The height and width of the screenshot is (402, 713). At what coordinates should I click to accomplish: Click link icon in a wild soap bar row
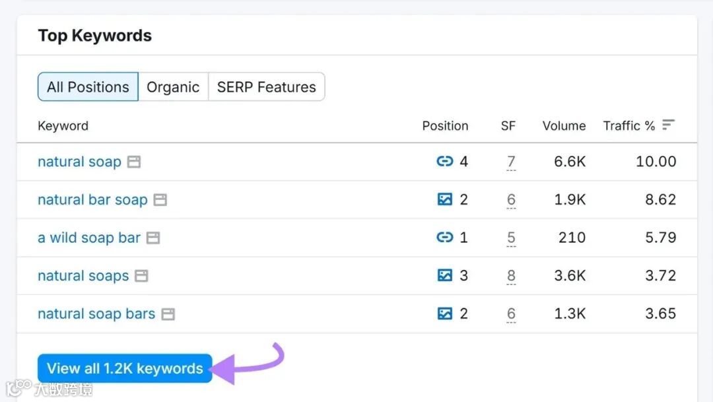point(445,238)
